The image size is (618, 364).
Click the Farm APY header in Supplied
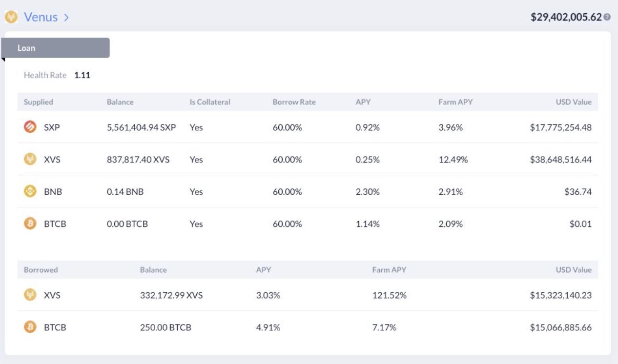click(x=455, y=102)
